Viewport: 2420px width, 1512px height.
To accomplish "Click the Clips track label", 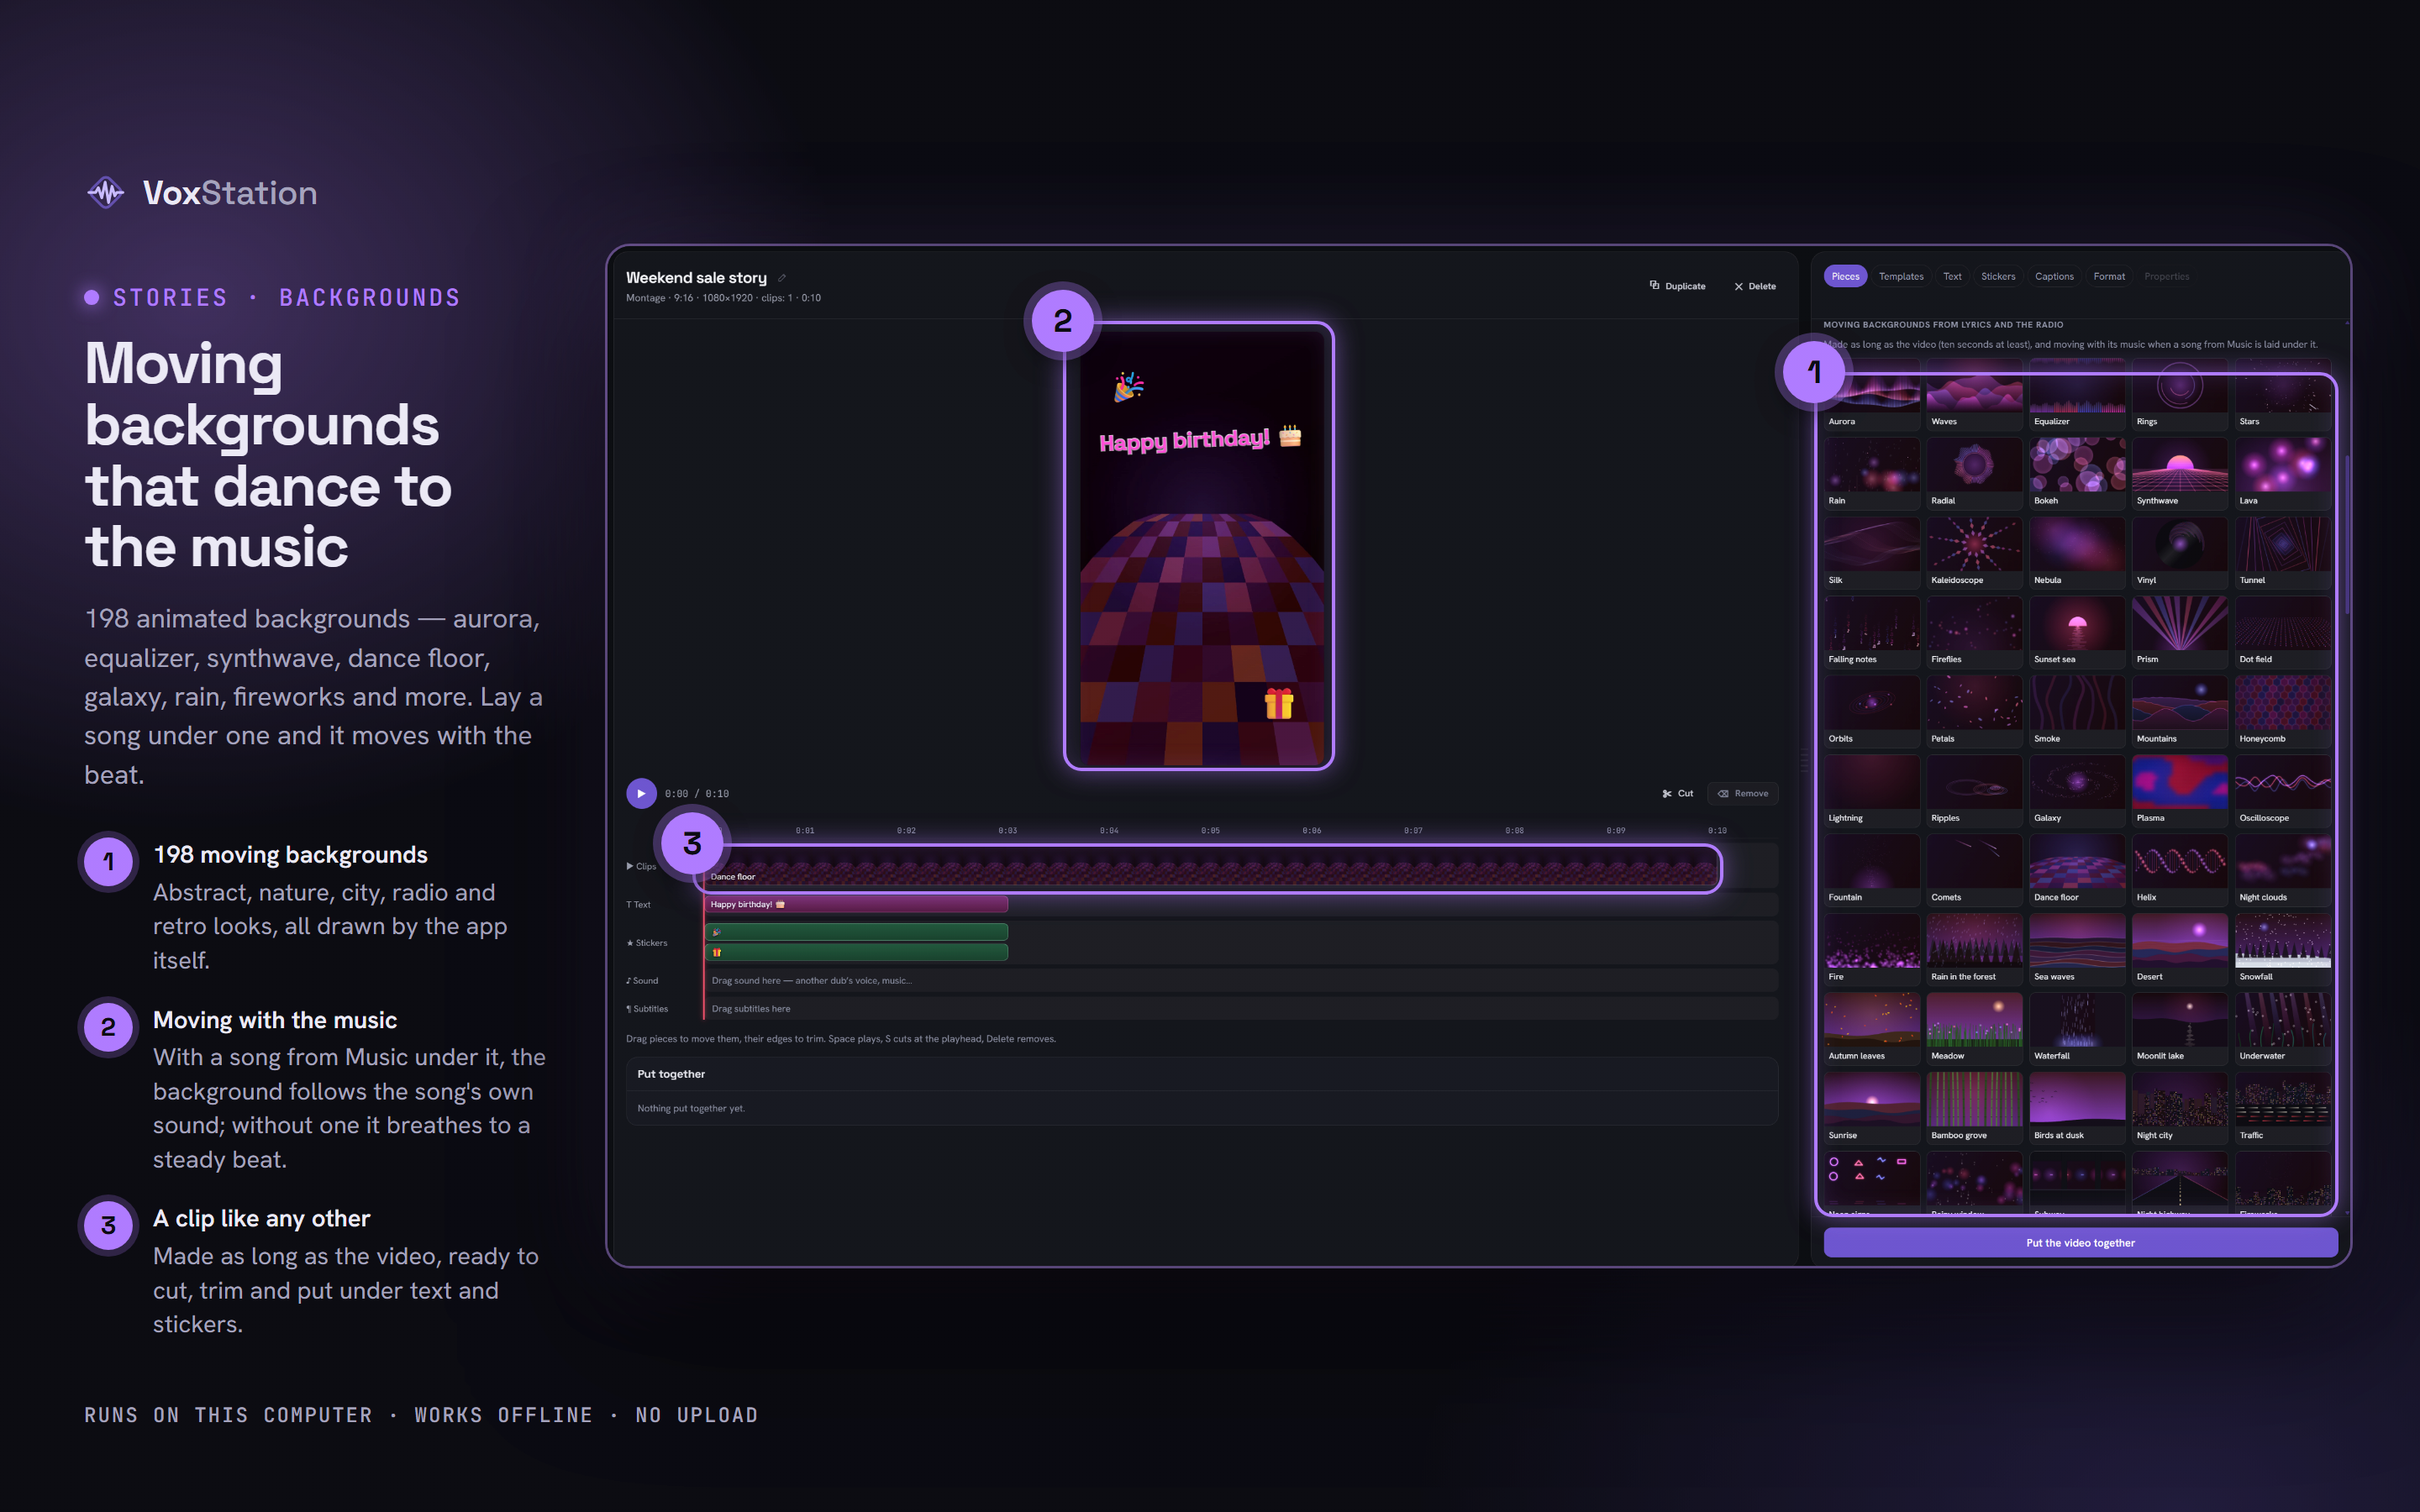I will pos(641,866).
